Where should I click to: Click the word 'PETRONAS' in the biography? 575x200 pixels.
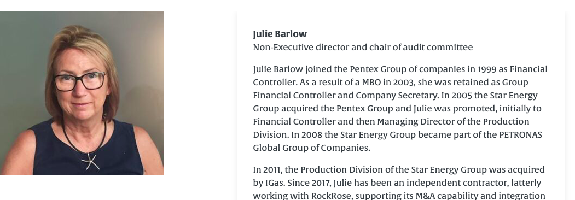tap(521, 134)
